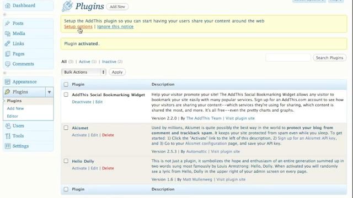353x198 pixels.
Task: Click the Apply button
Action: point(117,72)
